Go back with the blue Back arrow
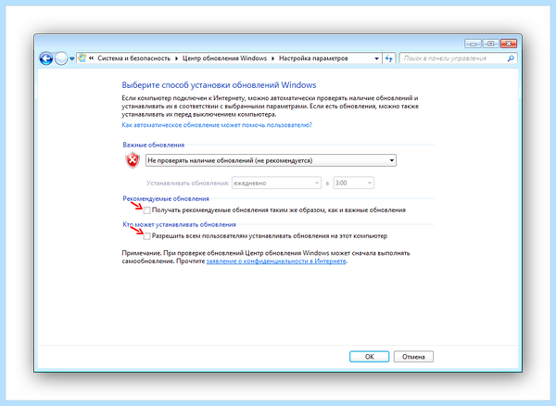The image size is (556, 406). tap(46, 58)
